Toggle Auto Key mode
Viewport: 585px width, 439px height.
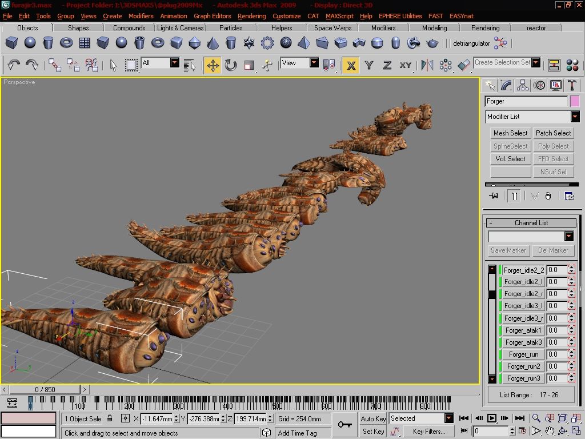point(373,418)
